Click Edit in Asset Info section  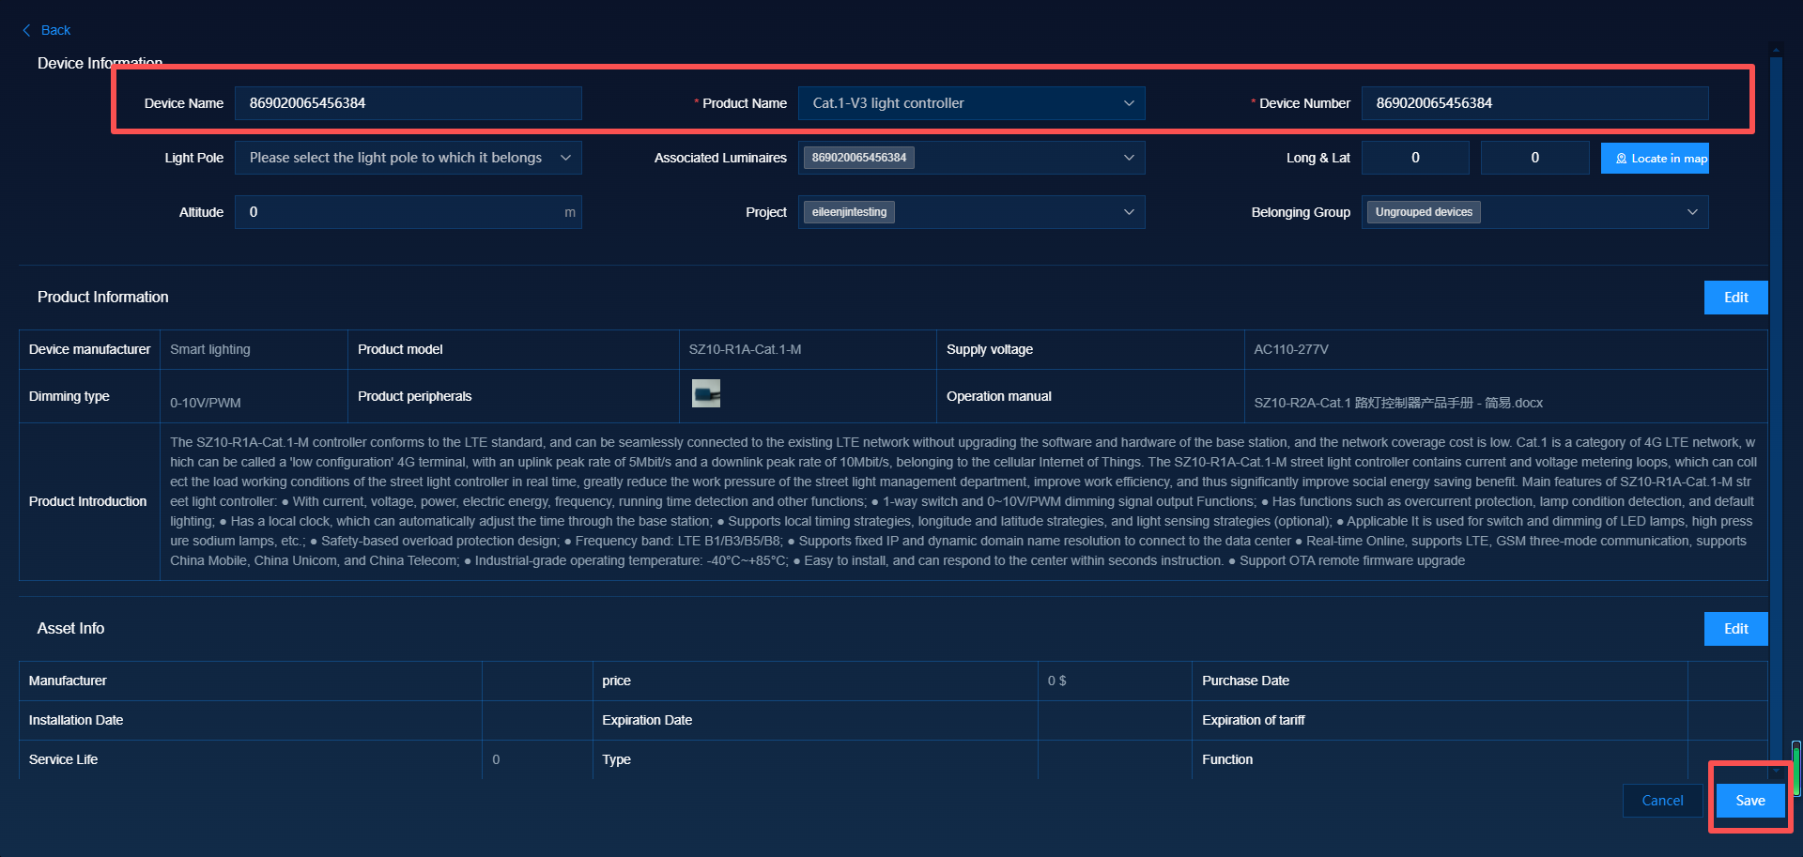click(x=1735, y=629)
